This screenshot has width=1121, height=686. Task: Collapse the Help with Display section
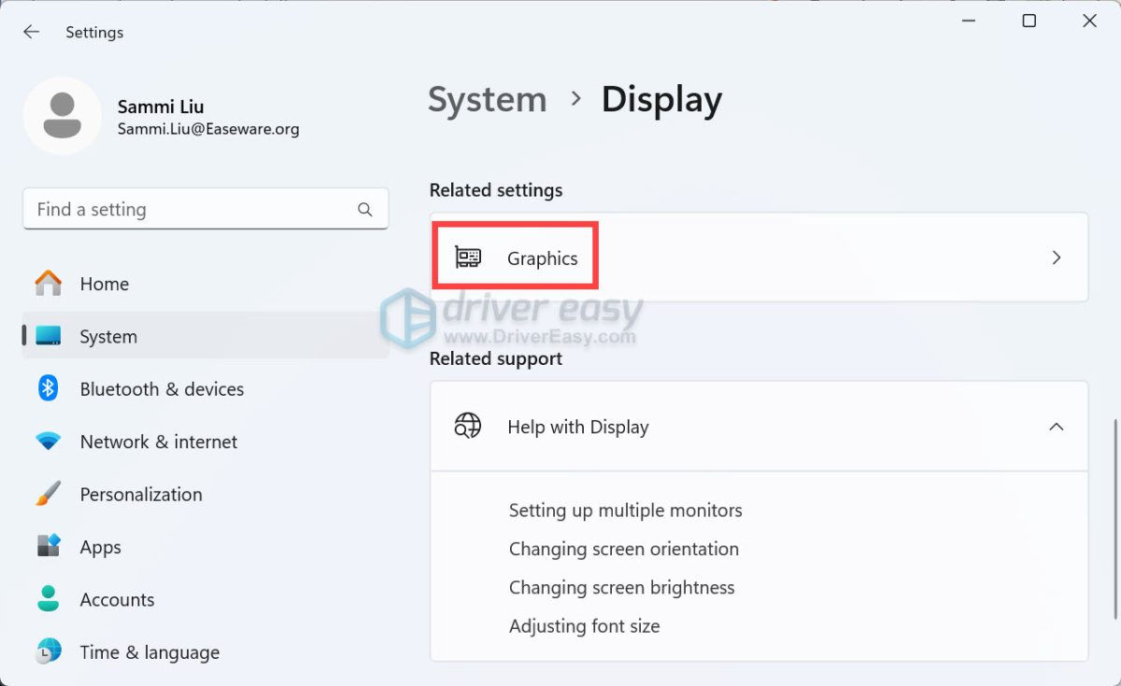tap(1056, 427)
